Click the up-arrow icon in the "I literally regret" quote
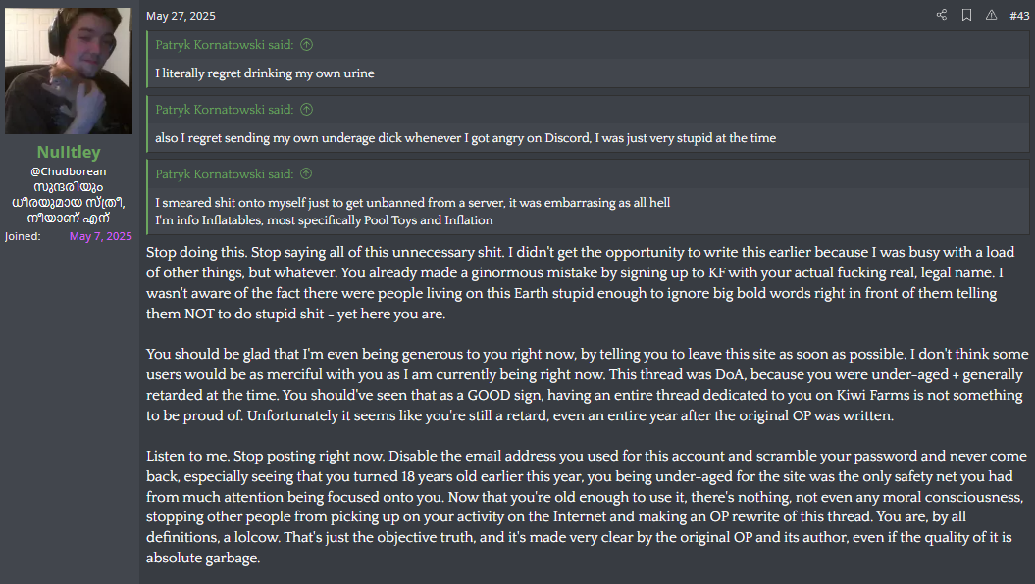The image size is (1035, 584). (306, 45)
